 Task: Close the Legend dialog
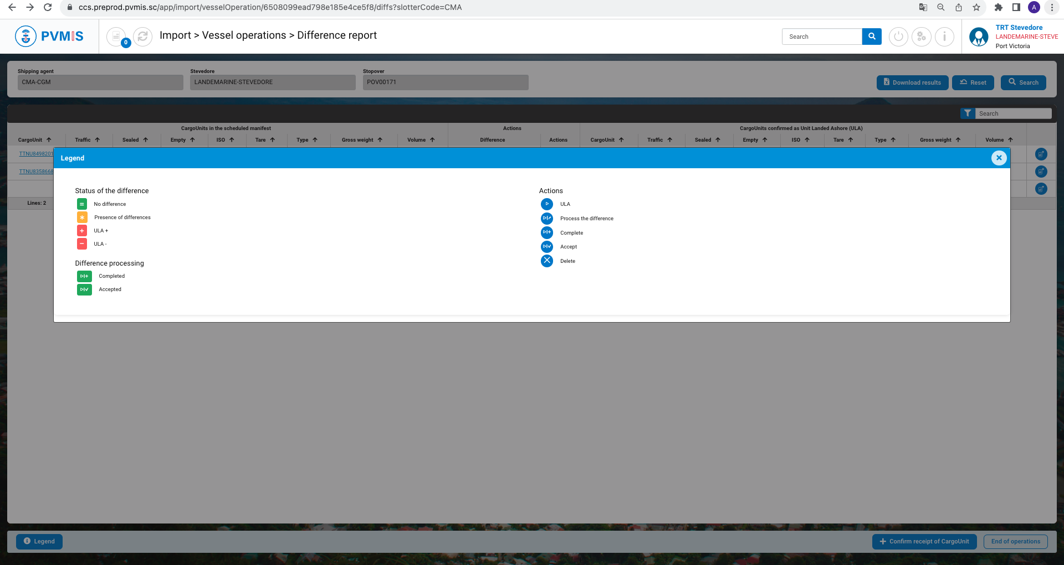point(999,158)
